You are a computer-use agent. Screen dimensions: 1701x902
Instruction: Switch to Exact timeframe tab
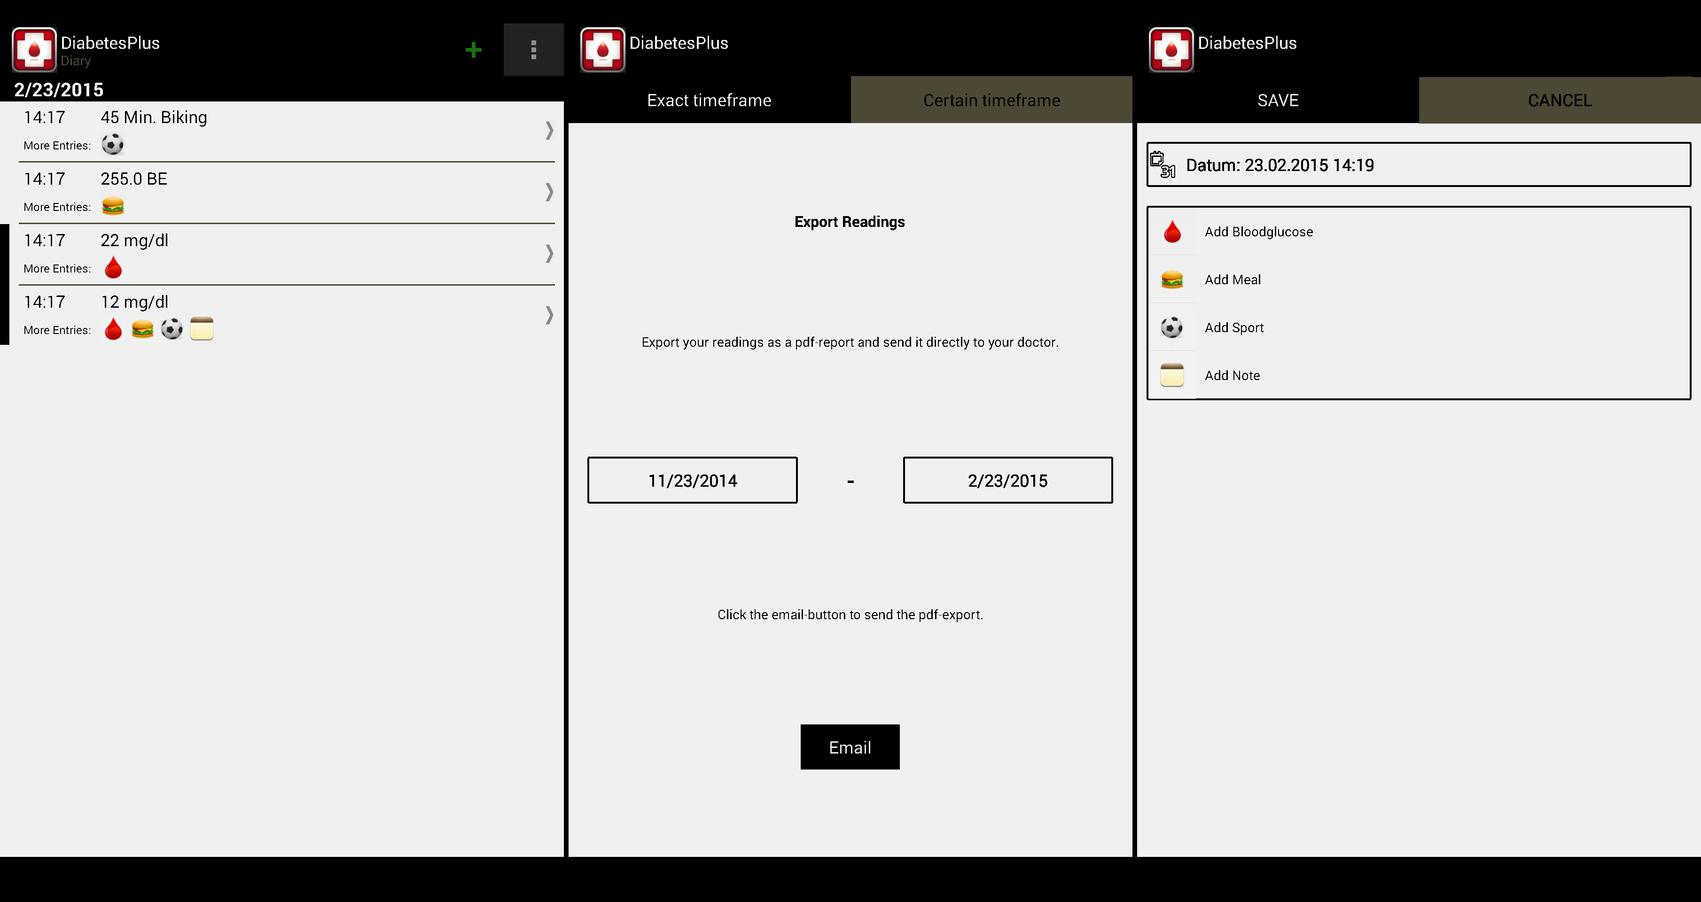(708, 100)
